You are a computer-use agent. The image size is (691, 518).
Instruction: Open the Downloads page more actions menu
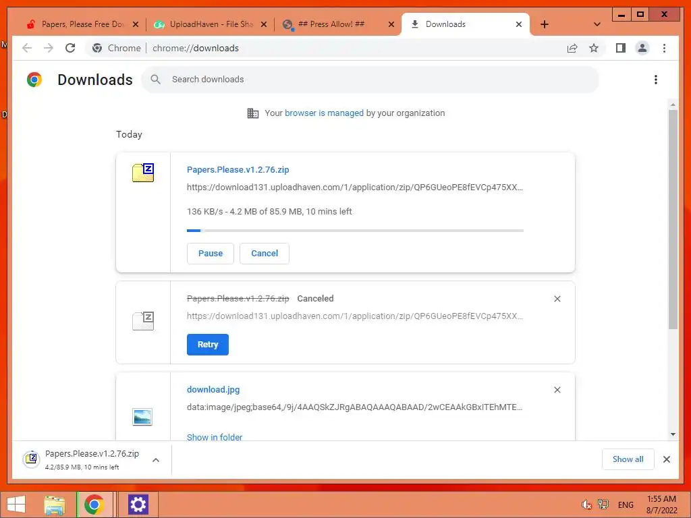pos(656,80)
